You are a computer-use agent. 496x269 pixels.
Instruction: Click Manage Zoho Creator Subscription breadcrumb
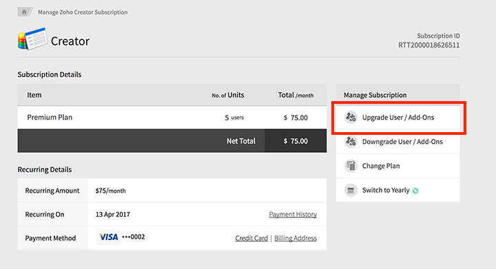pos(83,12)
